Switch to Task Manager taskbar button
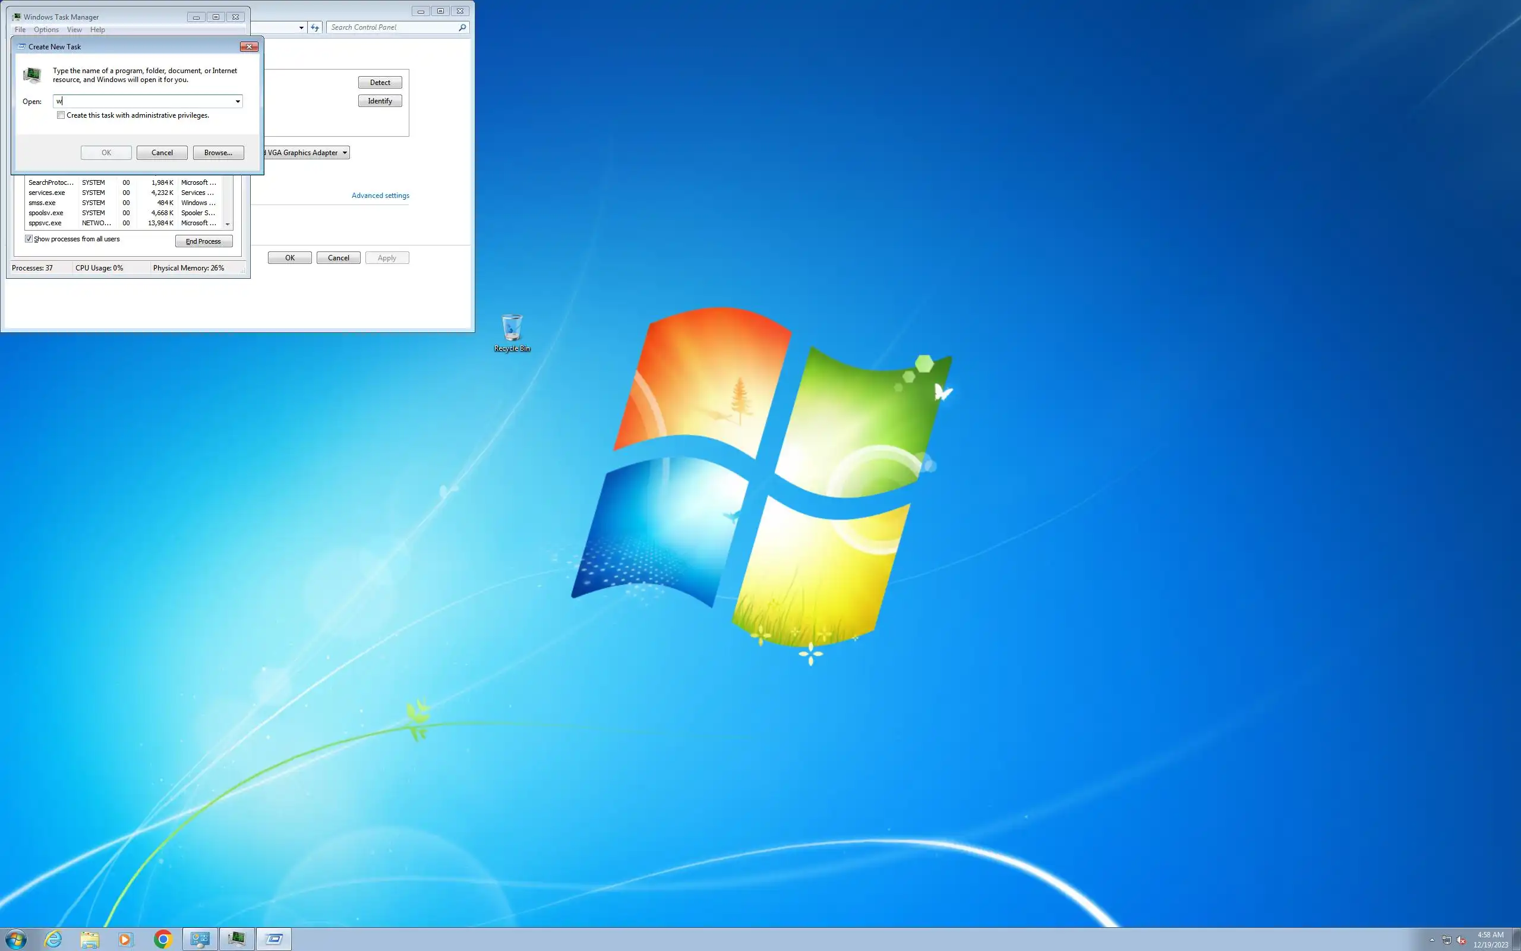Screen dimensions: 1521x951 coord(237,939)
